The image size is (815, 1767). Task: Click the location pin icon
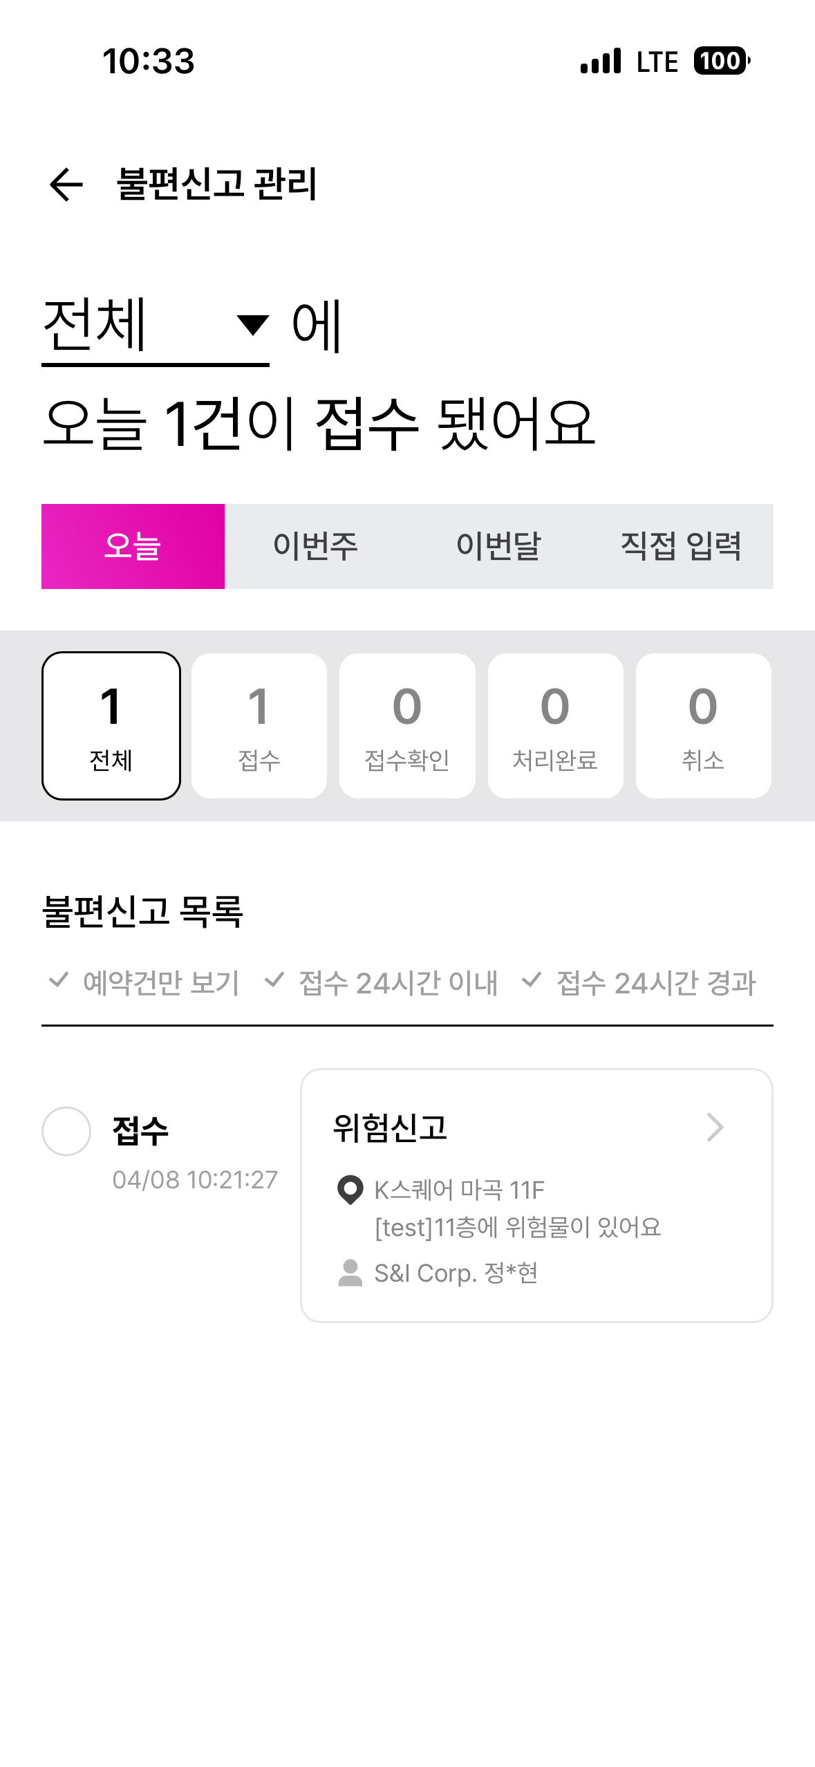tap(350, 1190)
